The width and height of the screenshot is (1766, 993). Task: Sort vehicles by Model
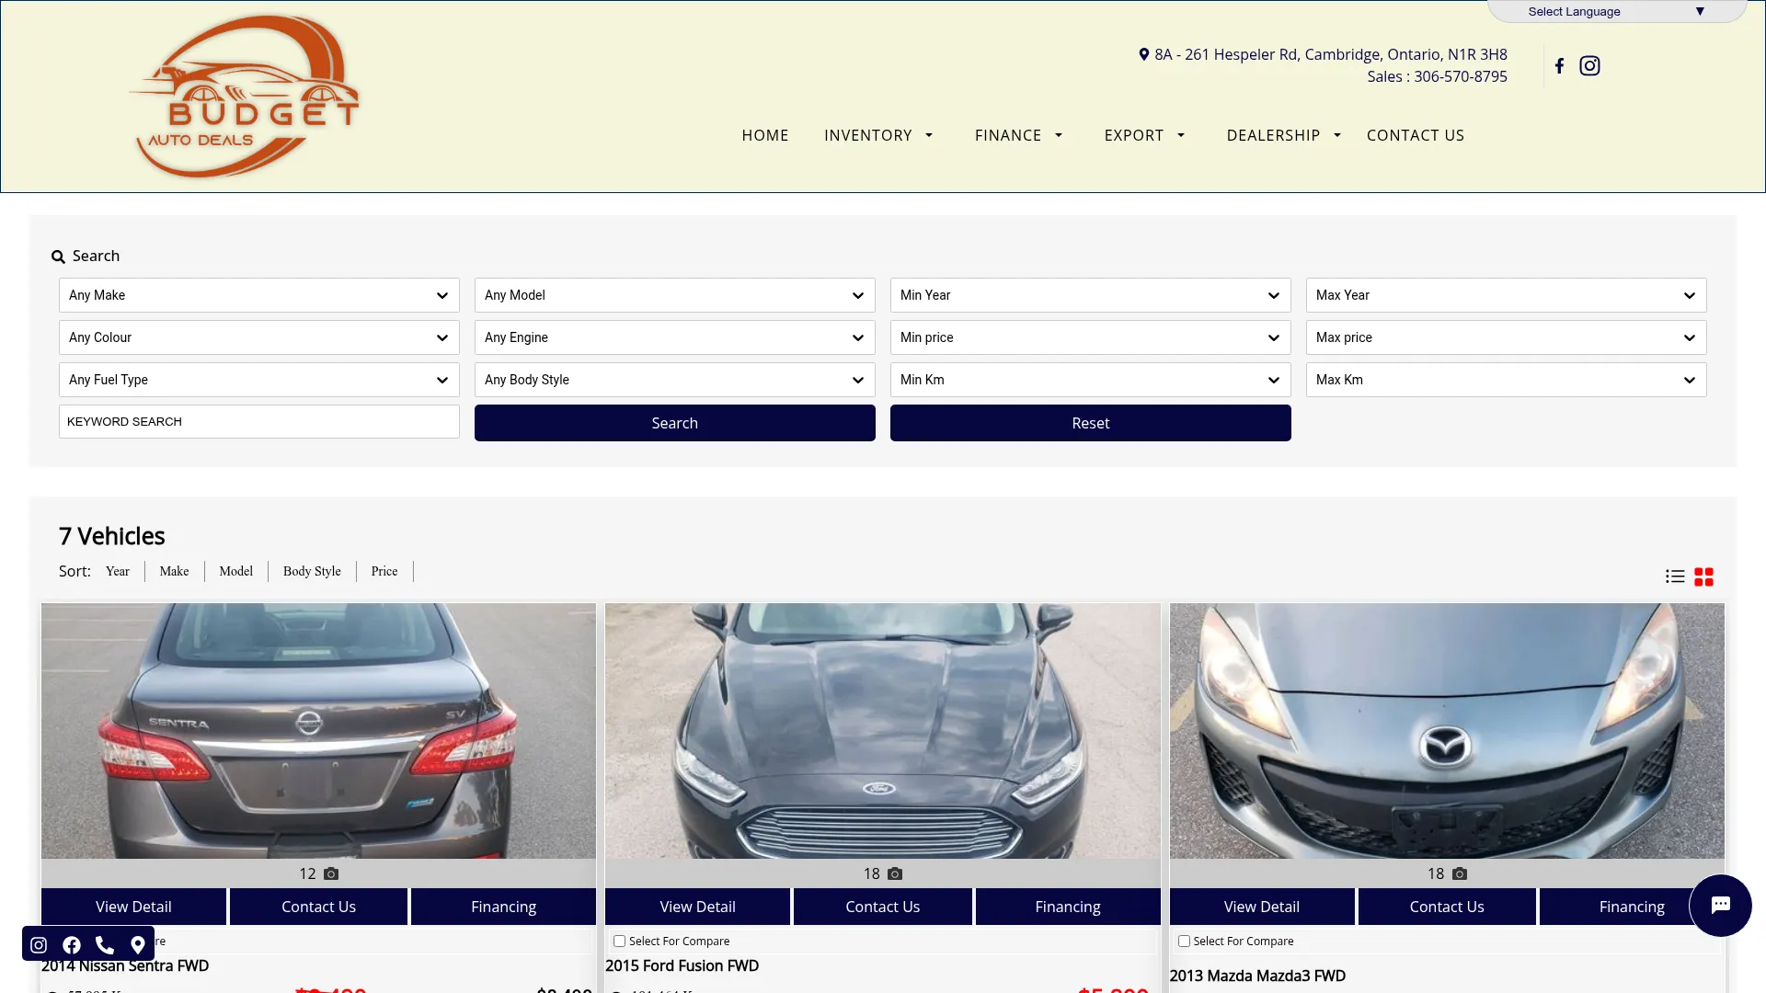(235, 571)
